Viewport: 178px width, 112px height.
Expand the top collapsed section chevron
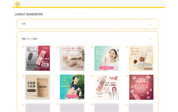[151, 24]
